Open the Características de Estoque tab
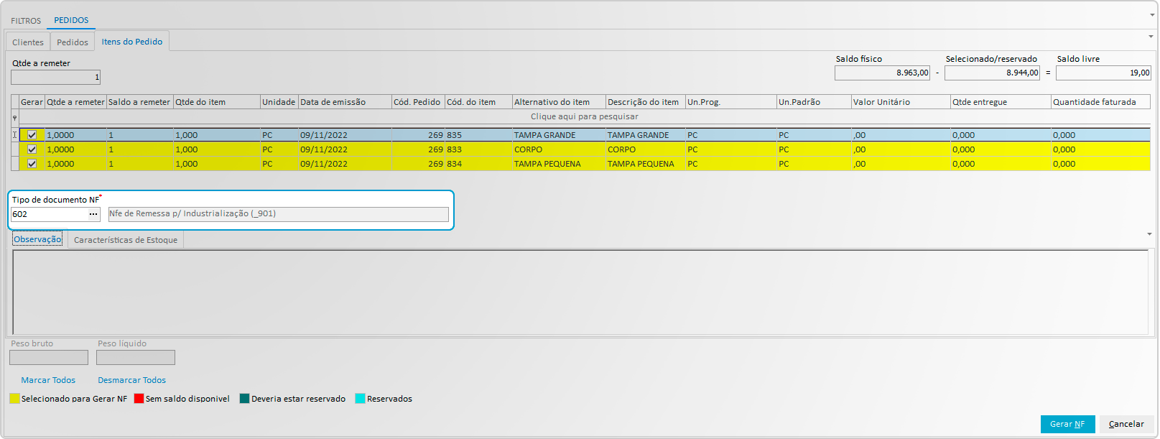The height and width of the screenshot is (439, 1160). click(x=126, y=240)
